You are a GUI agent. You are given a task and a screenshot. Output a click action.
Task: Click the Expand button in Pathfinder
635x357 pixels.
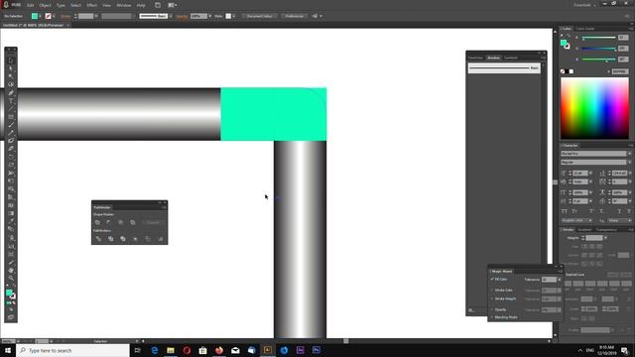point(153,222)
